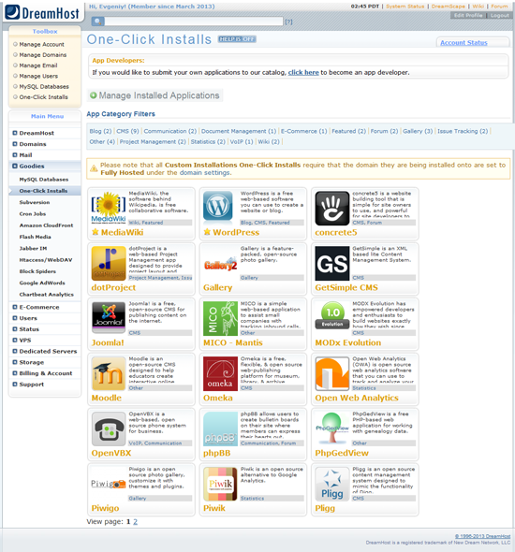Click the Gallery2 logo icon
Screen dimensions: 515x552
coord(220,264)
